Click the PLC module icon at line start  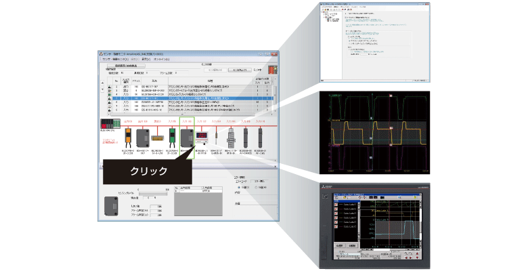pos(108,125)
